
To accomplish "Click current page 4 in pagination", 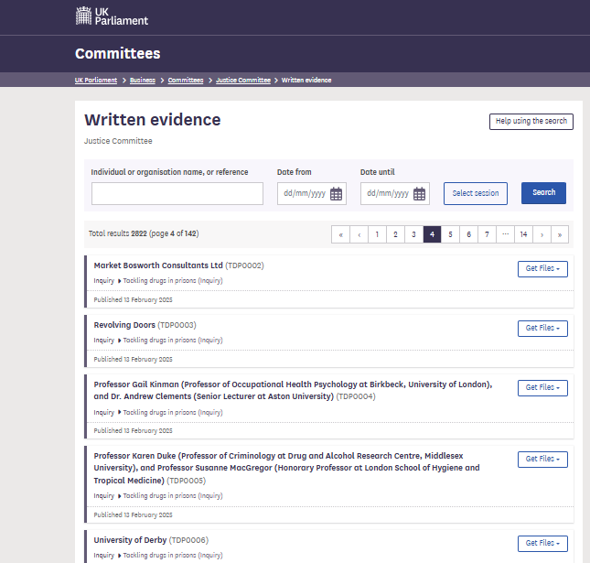I will (432, 234).
